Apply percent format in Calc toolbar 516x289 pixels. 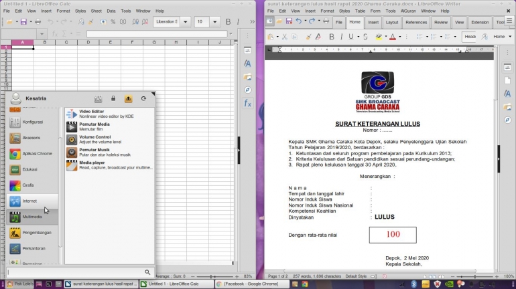[113, 21]
